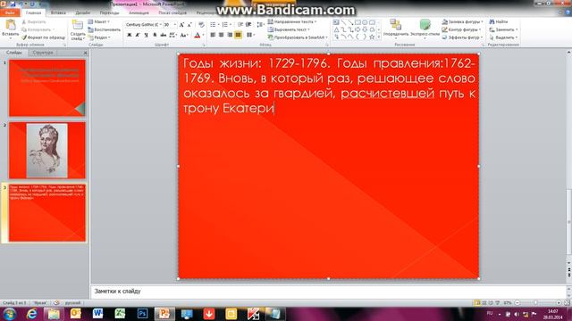Switch to Структура (Outline) pane tab

point(43,53)
